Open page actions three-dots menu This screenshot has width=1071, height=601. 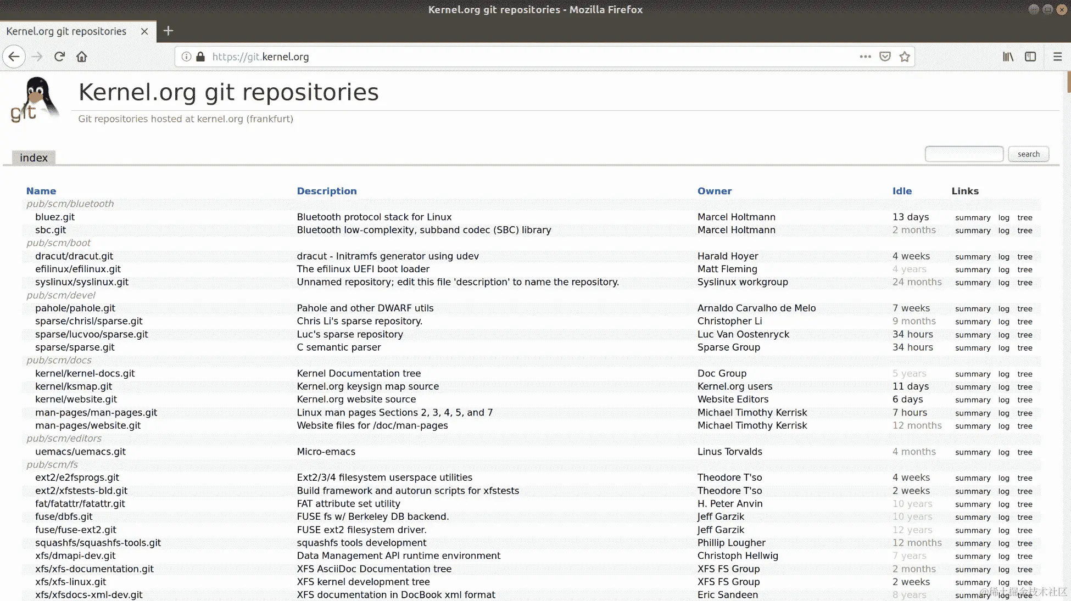pos(865,57)
